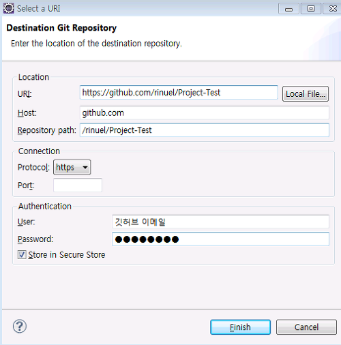Click into the Host field with github.com

pyautogui.click(x=205, y=112)
